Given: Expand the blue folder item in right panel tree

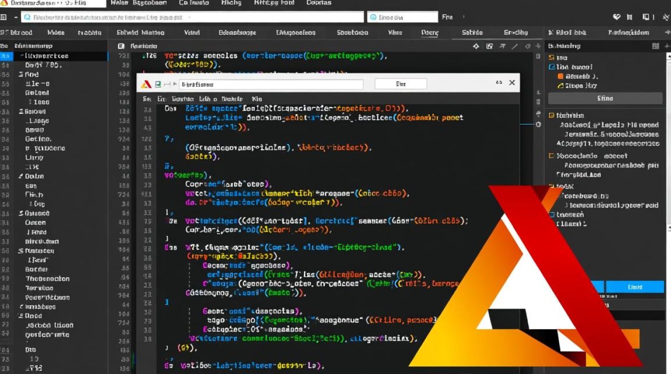Looking at the screenshot, I should click(x=552, y=67).
